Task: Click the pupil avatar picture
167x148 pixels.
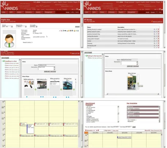Action: 10,41
